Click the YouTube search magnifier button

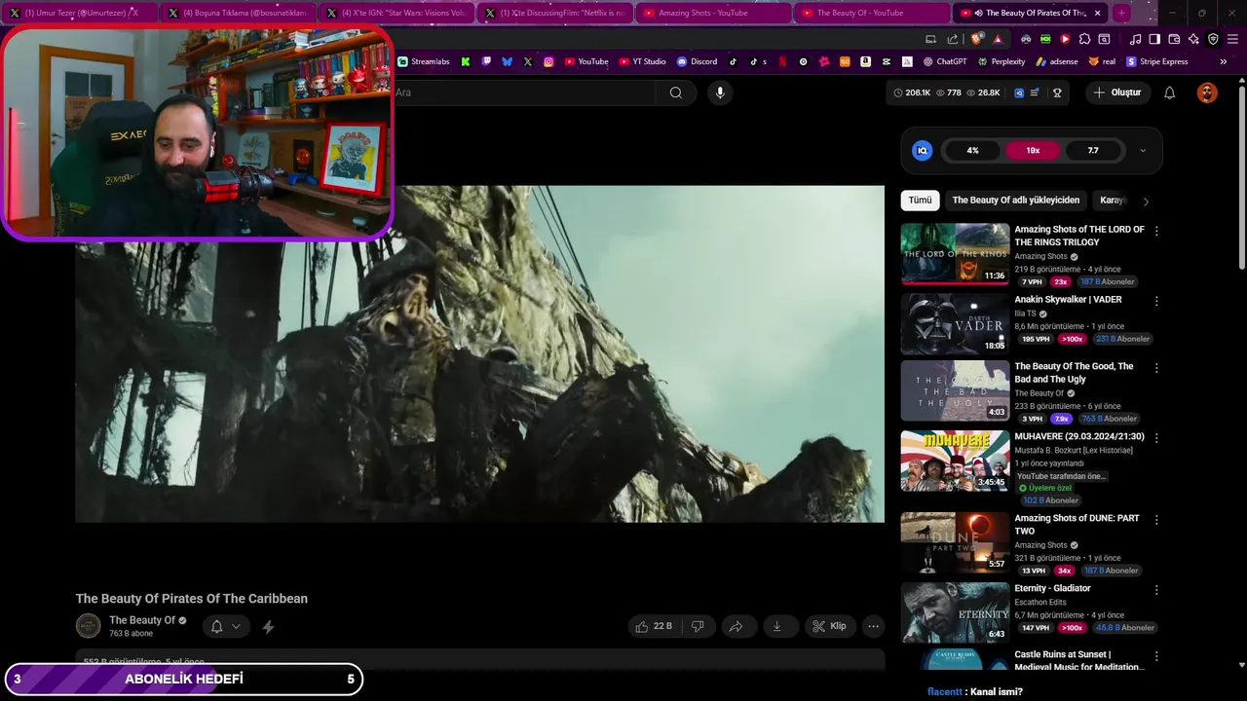click(676, 92)
